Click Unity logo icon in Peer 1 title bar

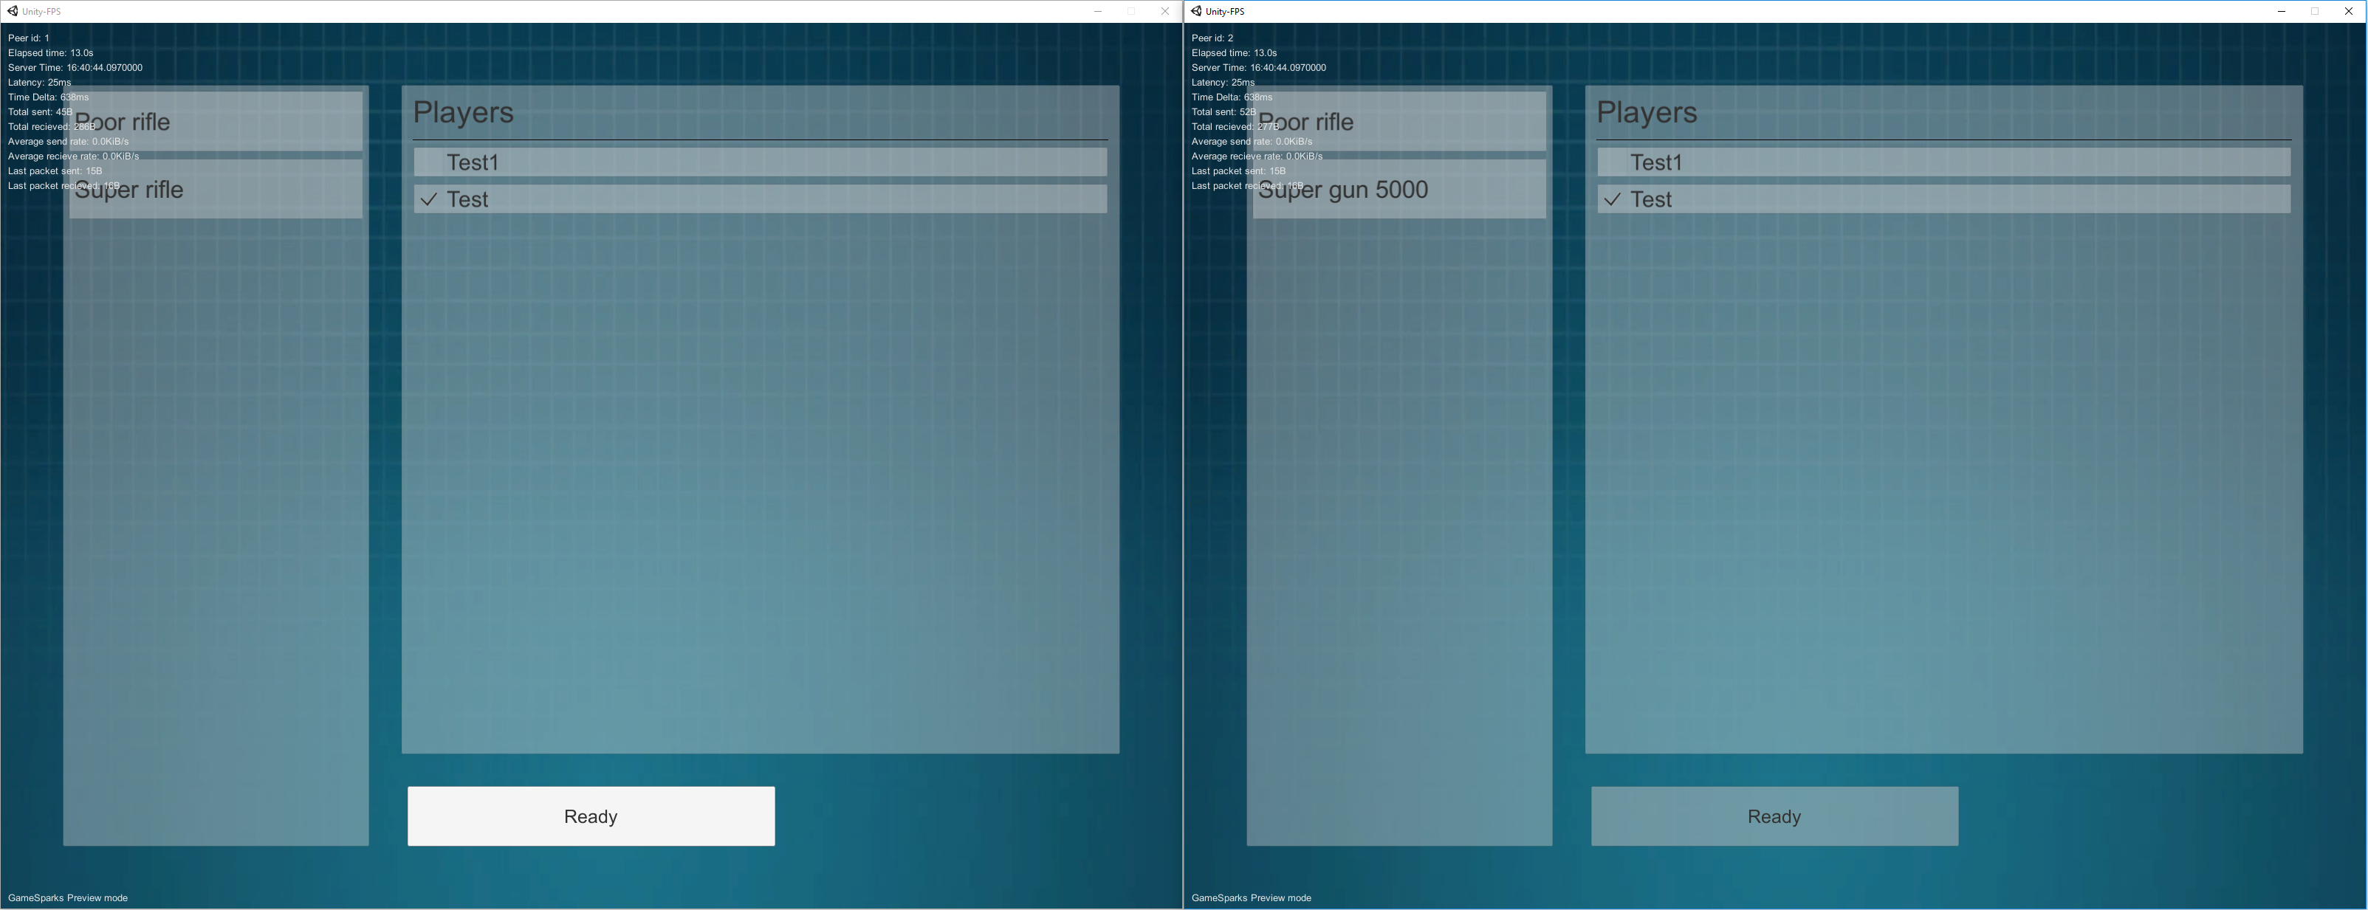click(13, 11)
